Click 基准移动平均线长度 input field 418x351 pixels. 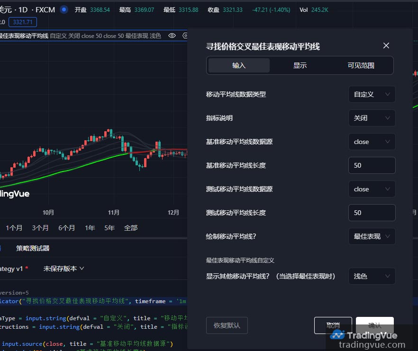pos(372,165)
